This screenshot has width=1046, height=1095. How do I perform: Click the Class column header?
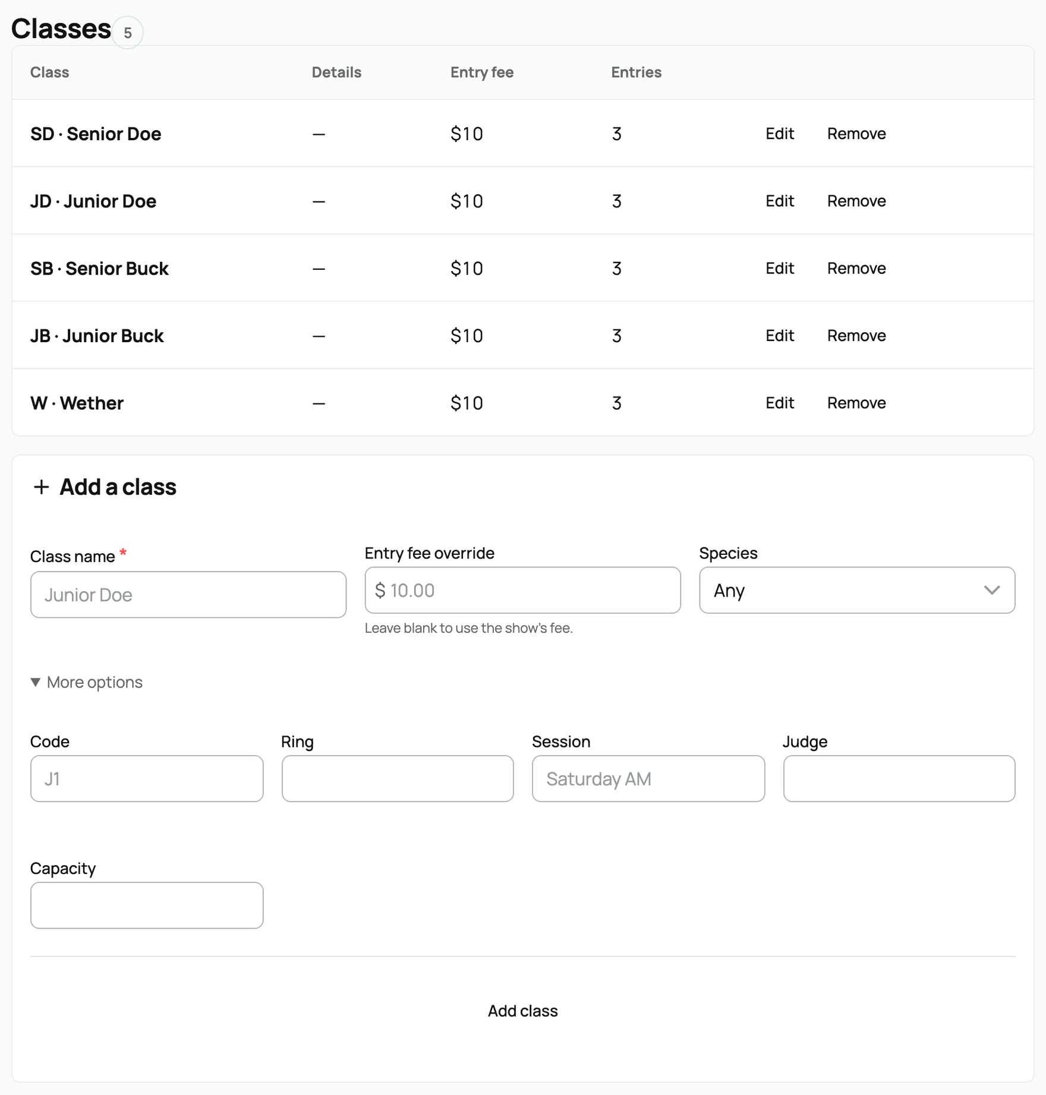click(x=49, y=72)
